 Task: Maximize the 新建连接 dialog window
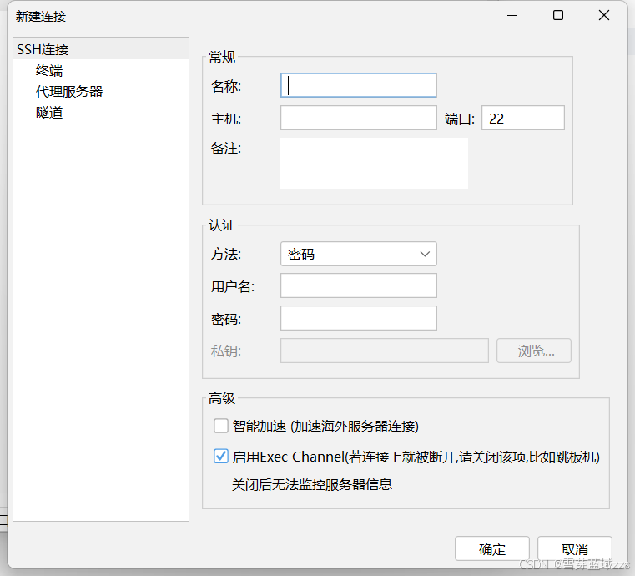[558, 15]
